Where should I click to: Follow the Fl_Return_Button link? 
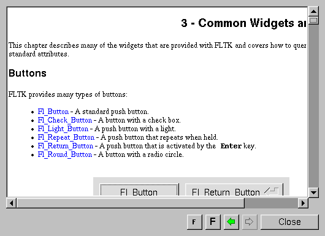(x=65, y=146)
